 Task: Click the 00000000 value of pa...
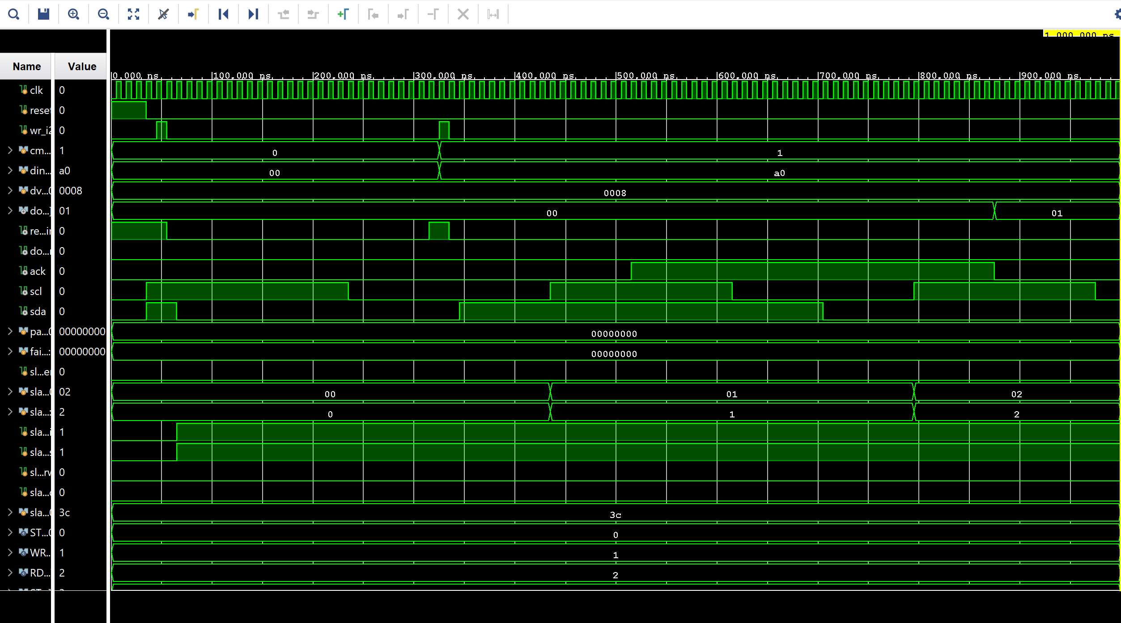[x=82, y=332]
